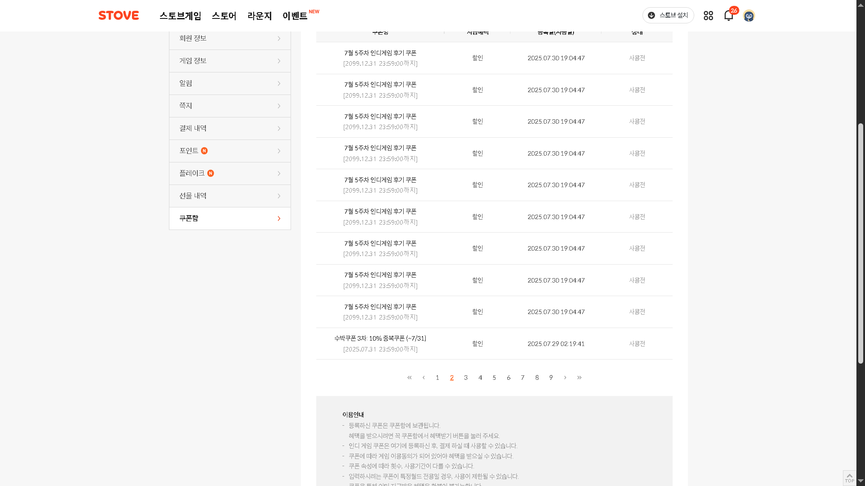Image resolution: width=865 pixels, height=486 pixels.
Task: Go to last pagination page arrow
Action: click(x=579, y=378)
